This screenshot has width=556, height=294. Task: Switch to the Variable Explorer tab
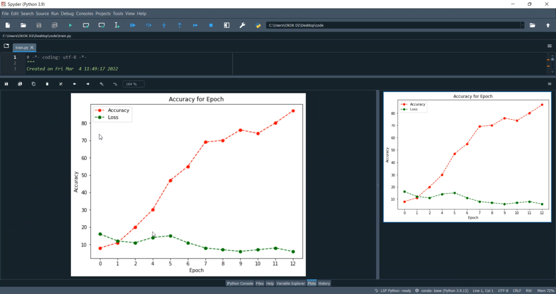coord(290,283)
